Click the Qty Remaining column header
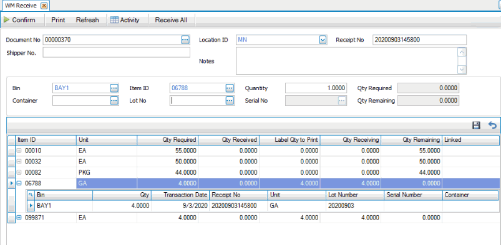Screen dimensions: 501x245 (412, 140)
